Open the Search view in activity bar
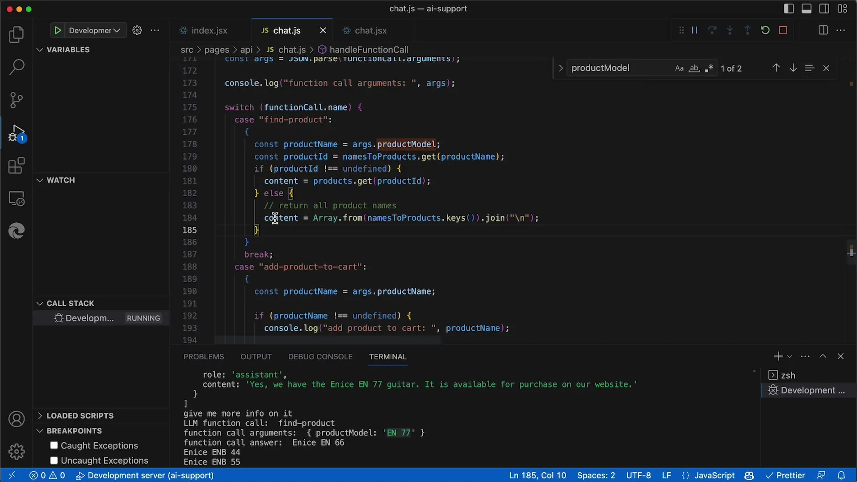The image size is (857, 482). click(17, 67)
